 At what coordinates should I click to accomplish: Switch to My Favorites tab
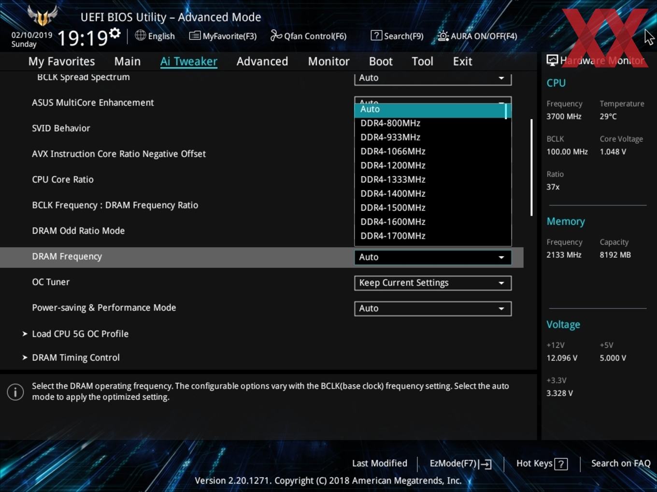(61, 61)
